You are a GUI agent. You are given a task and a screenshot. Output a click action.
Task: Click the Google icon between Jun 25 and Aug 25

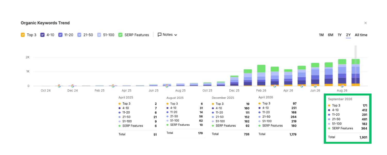pyautogui.click(x=167, y=86)
